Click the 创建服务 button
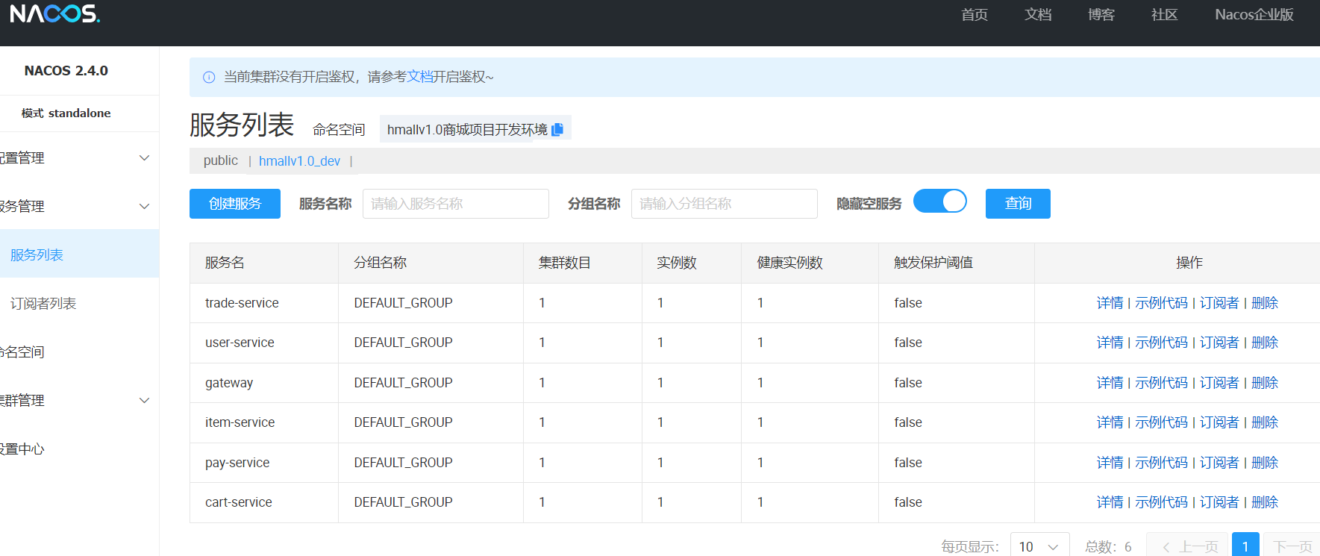 pyautogui.click(x=235, y=204)
